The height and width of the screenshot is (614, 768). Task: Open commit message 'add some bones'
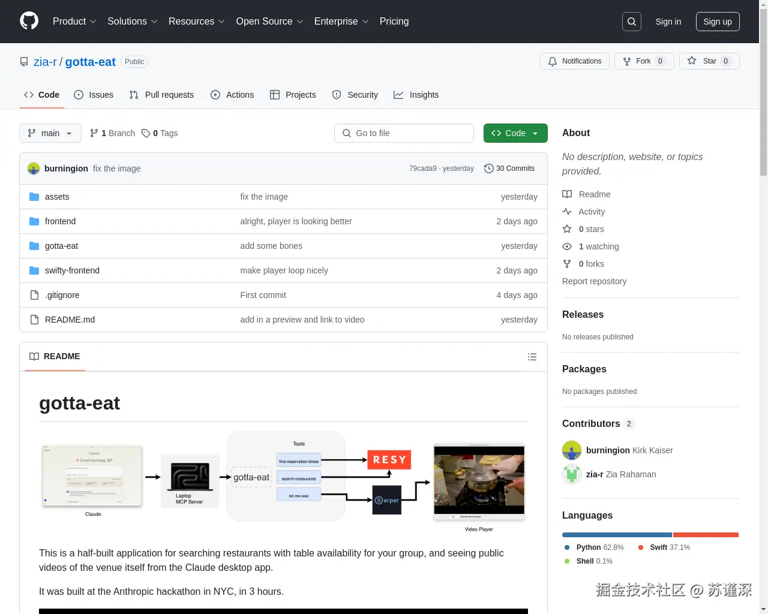[x=271, y=246]
